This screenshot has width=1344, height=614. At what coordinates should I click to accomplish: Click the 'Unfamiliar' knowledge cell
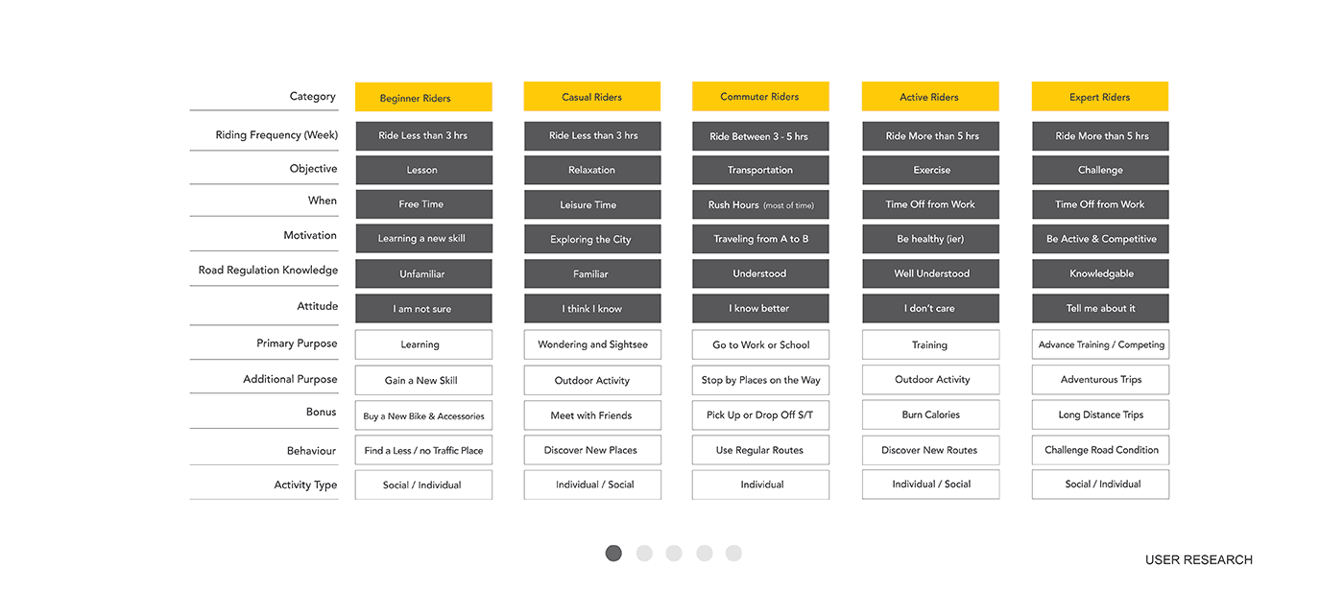pyautogui.click(x=423, y=273)
